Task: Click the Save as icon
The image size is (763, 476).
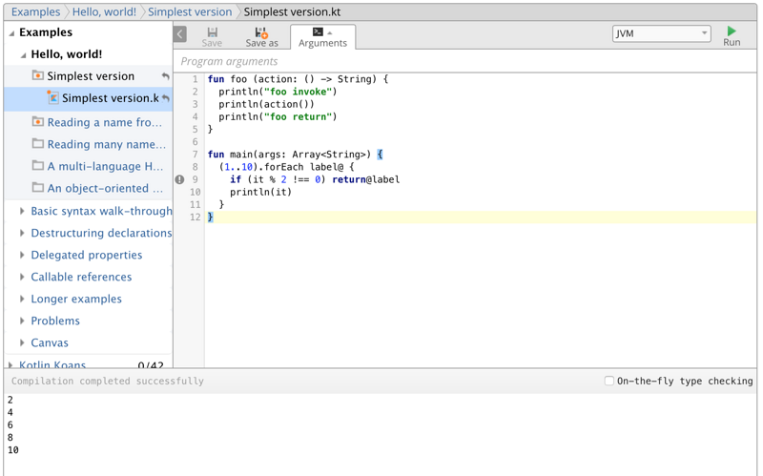Action: pos(261,32)
